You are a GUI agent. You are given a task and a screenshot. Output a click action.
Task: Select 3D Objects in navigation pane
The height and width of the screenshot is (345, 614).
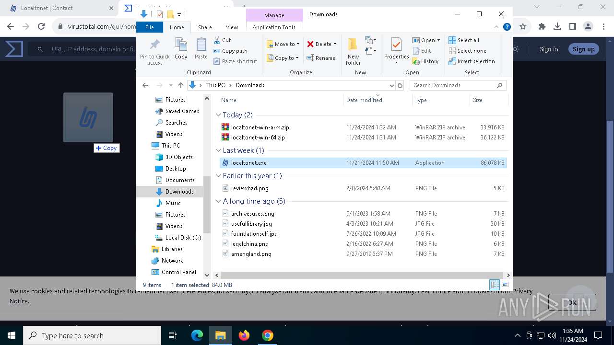coord(174,157)
